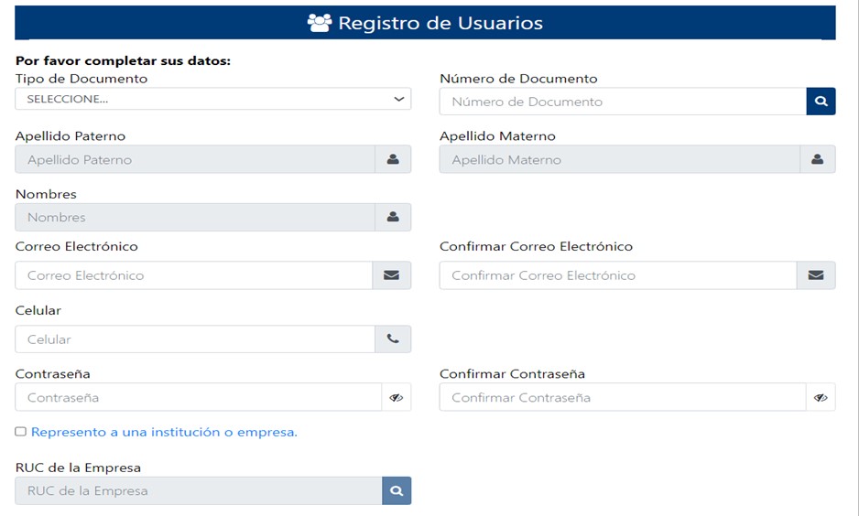
Task: Click the Contraseña password field
Action: (199, 397)
